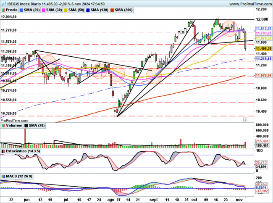This screenshot has height=203, width=273.
Task: Click the MACD panel icon
Action: tap(3, 175)
